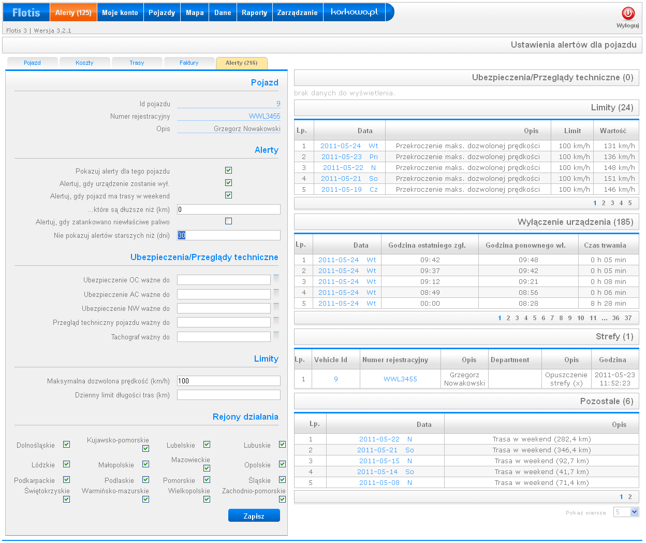Open the Dane menu

pos(223,12)
